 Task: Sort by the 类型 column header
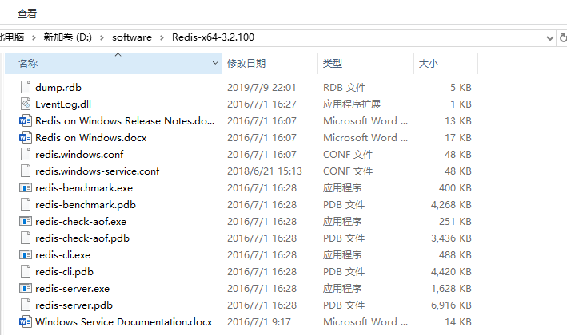pos(365,63)
